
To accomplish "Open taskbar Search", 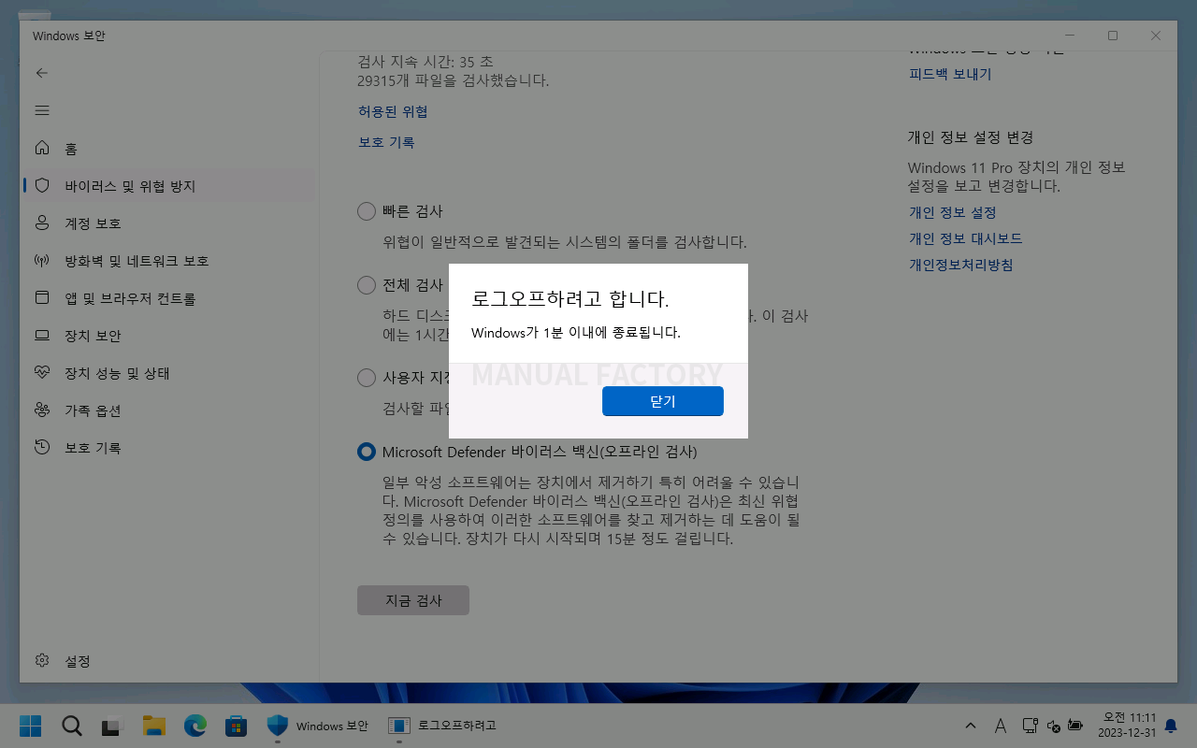I will pyautogui.click(x=71, y=726).
